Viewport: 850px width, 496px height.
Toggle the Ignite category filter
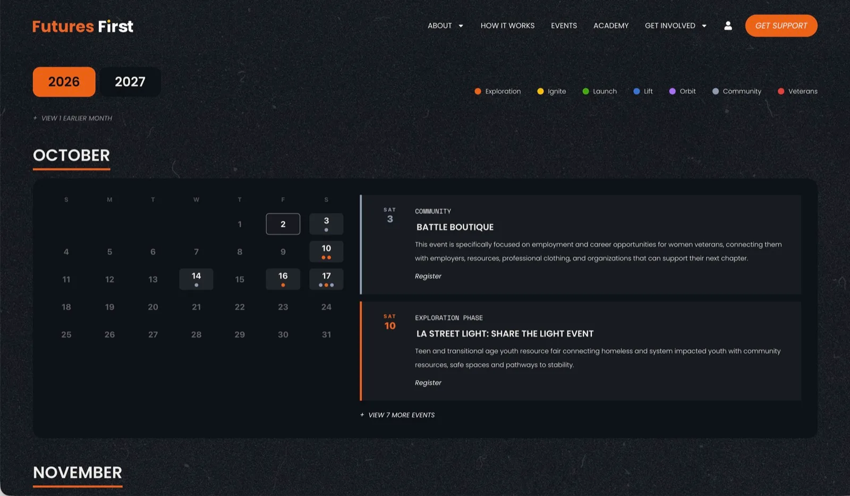coord(551,91)
